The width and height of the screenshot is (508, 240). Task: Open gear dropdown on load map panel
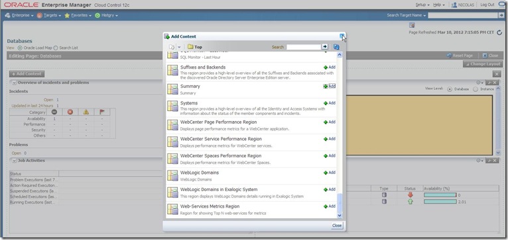click(x=479, y=83)
